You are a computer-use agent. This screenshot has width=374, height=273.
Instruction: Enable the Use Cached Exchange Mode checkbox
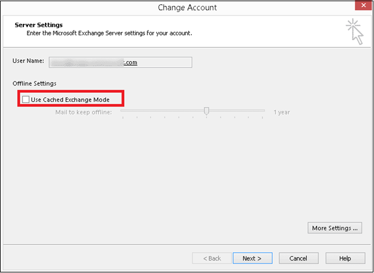(x=26, y=99)
